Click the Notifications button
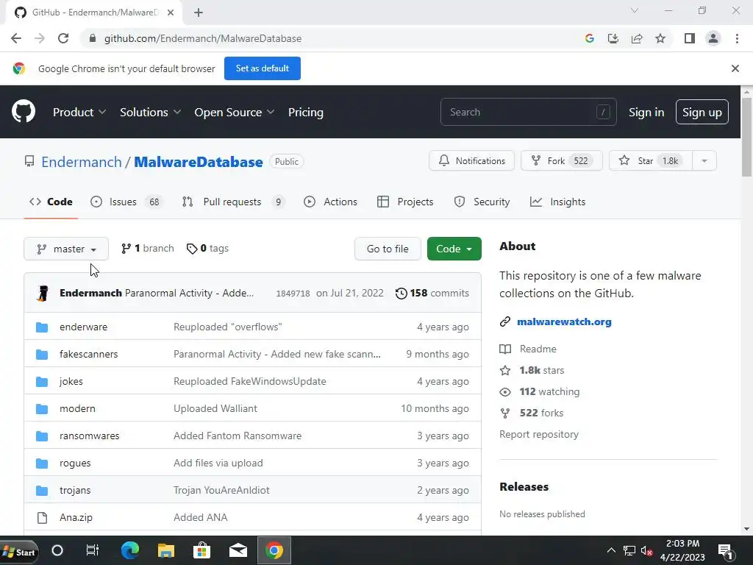 click(x=471, y=161)
